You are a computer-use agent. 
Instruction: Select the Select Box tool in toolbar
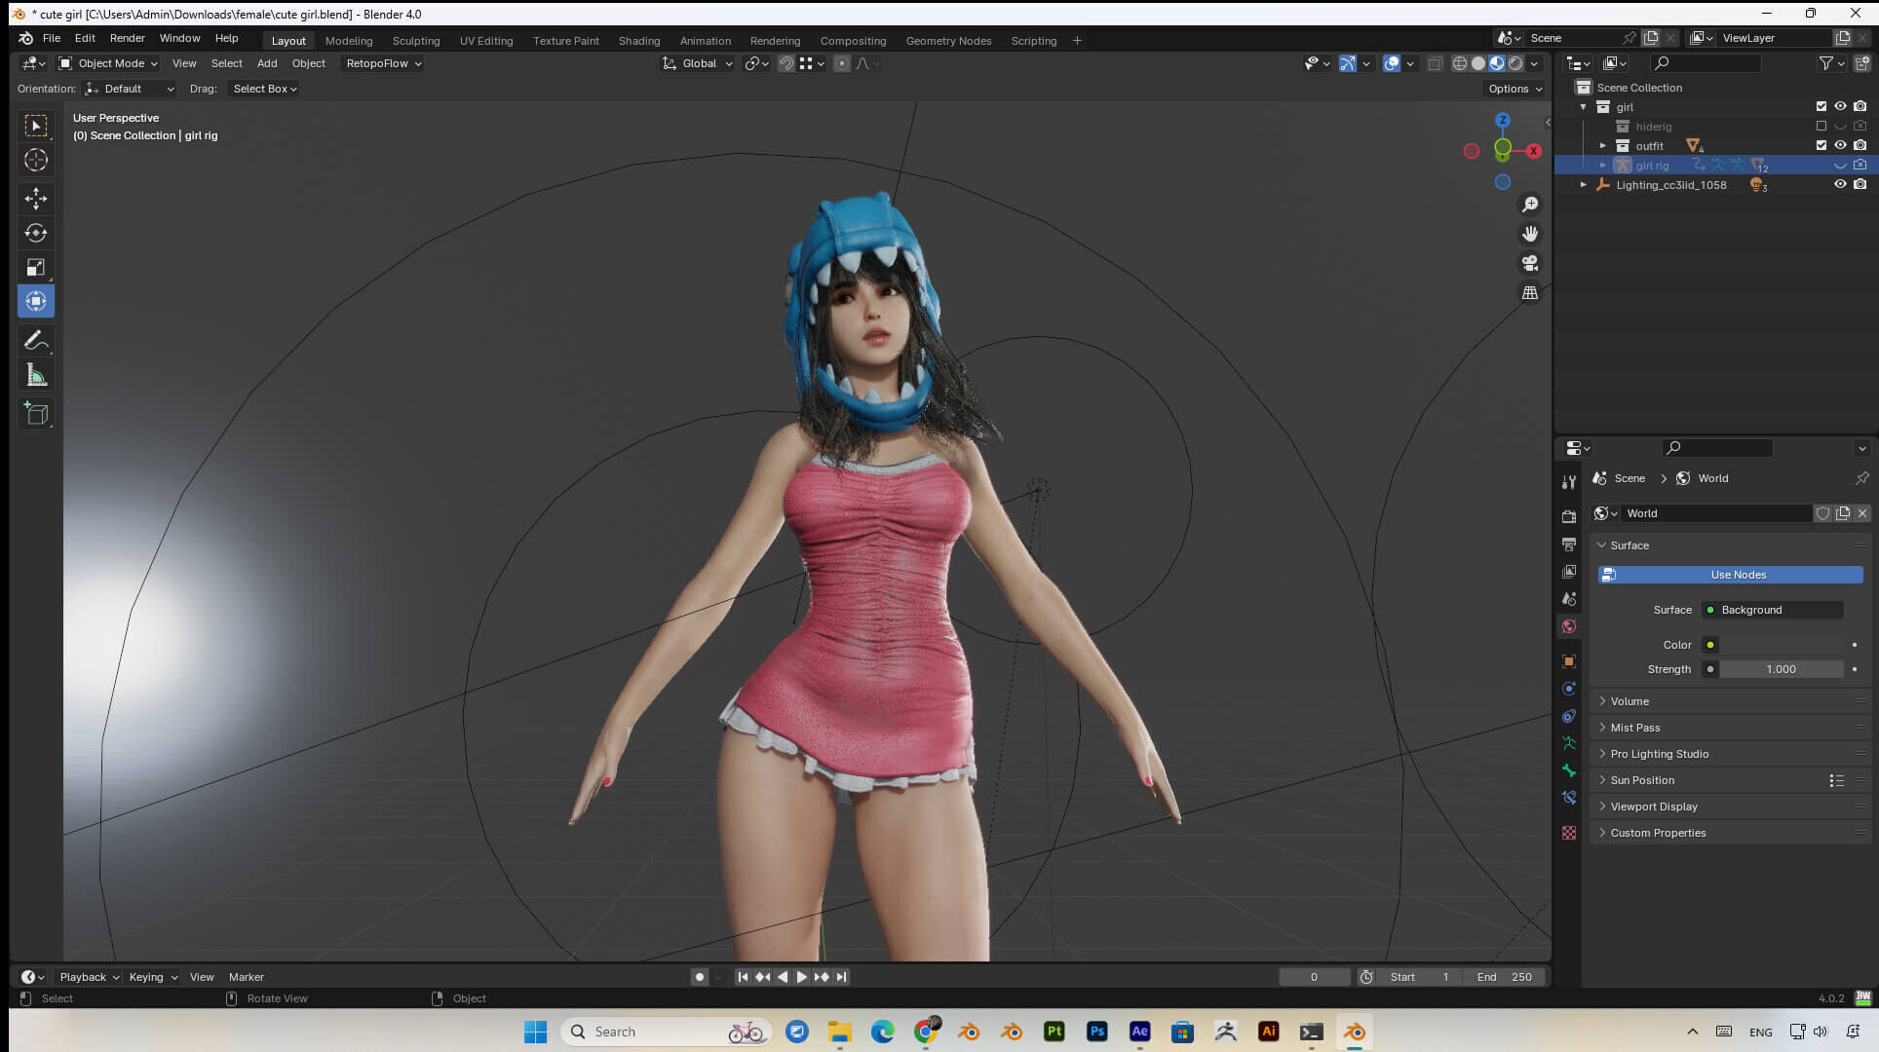(x=36, y=126)
